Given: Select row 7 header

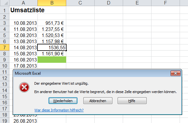Looking at the screenshot, I should point(5,47).
